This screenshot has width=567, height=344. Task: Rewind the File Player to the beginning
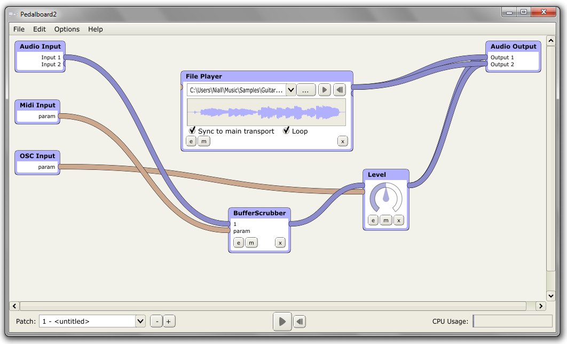tap(340, 90)
